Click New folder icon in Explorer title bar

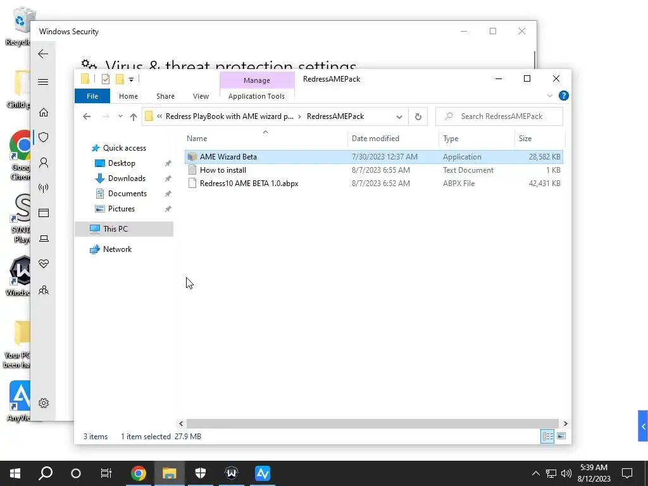click(120, 79)
